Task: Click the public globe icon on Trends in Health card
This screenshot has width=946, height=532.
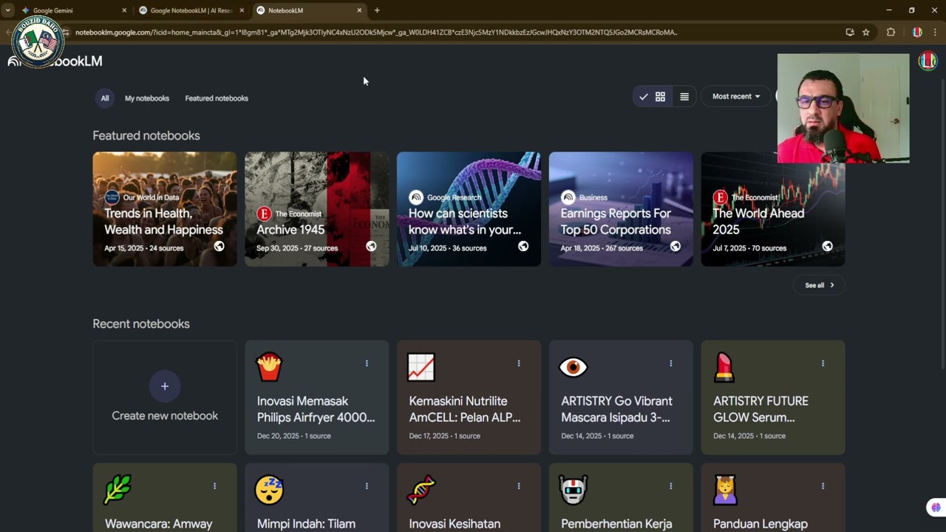Action: [220, 247]
